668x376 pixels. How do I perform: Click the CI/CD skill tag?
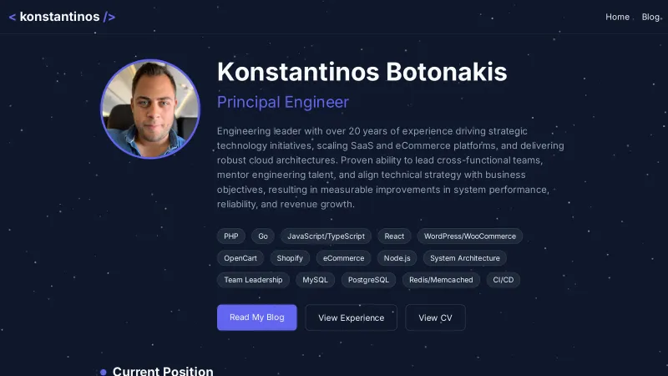tap(504, 280)
